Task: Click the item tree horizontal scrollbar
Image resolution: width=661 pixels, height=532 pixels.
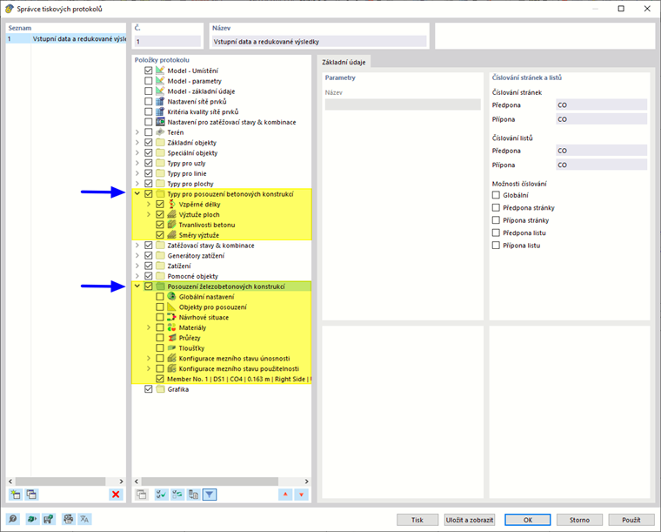Action: (x=210, y=481)
